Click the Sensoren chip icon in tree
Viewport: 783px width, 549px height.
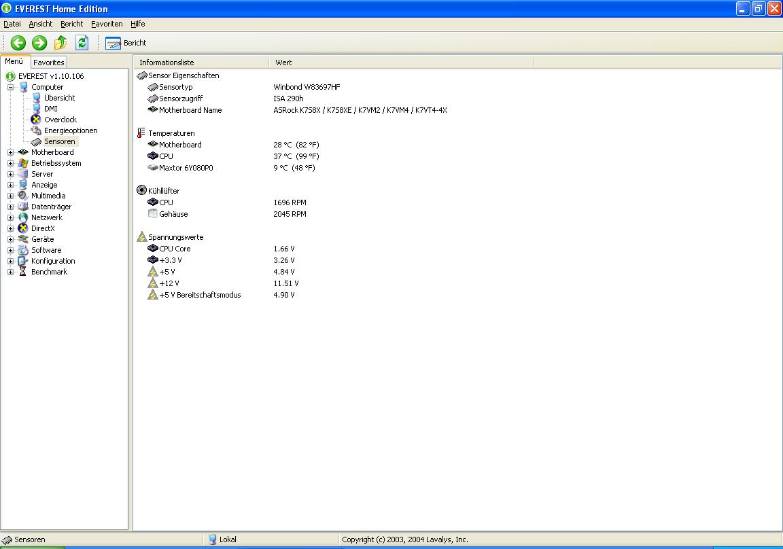tap(36, 142)
